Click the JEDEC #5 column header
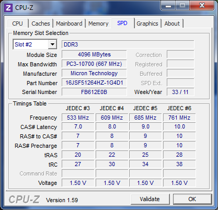This screenshot has height=210, width=218. point(145,108)
